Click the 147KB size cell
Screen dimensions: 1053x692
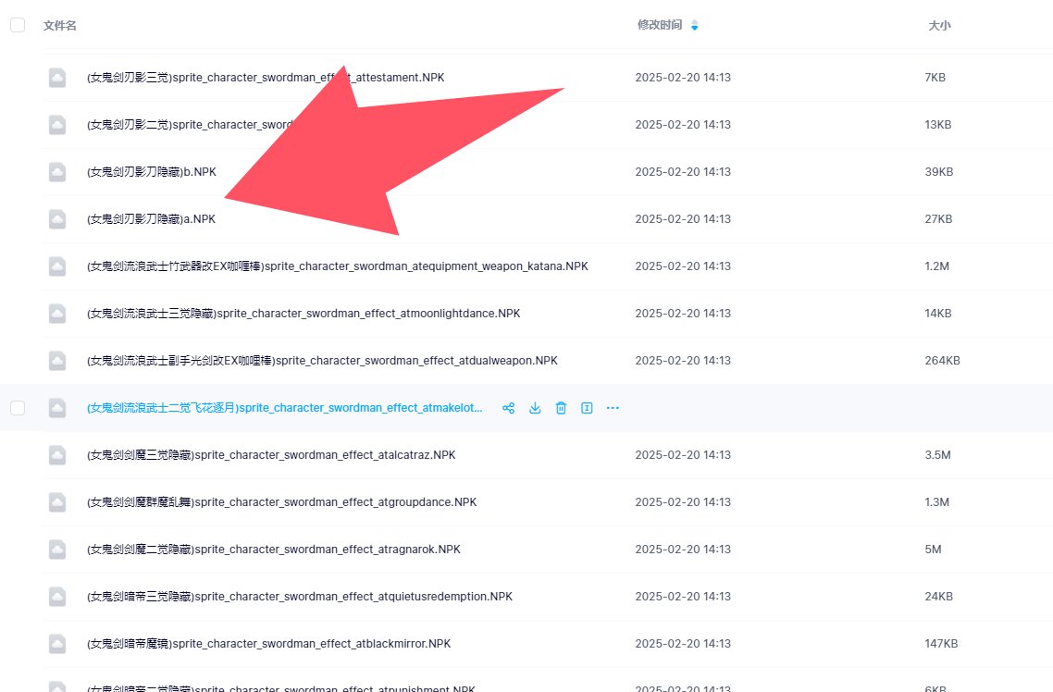click(941, 644)
